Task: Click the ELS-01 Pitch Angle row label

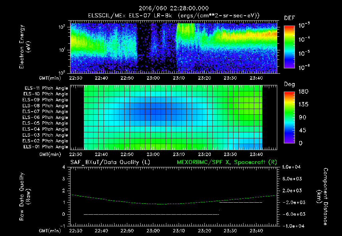Action: tap(46, 147)
